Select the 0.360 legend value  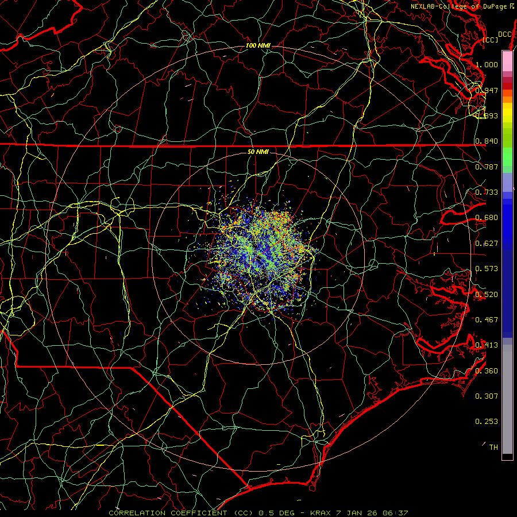coord(487,371)
